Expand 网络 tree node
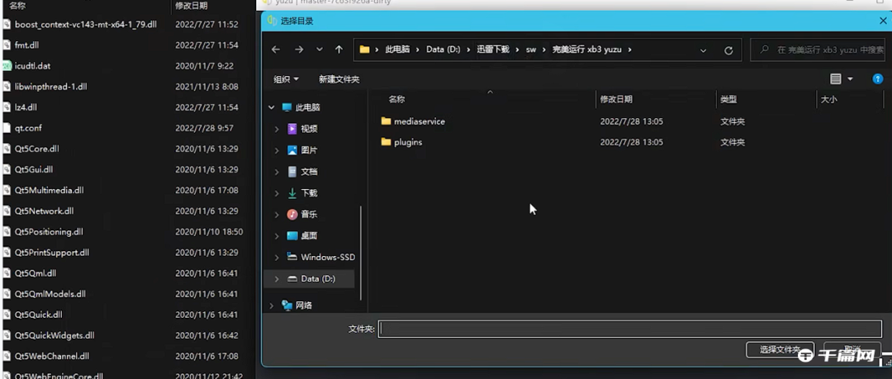Image resolution: width=892 pixels, height=379 pixels. (272, 306)
